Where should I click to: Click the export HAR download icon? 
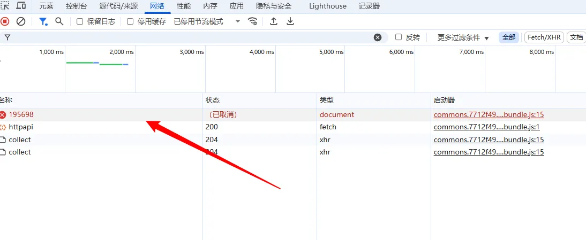(x=290, y=21)
